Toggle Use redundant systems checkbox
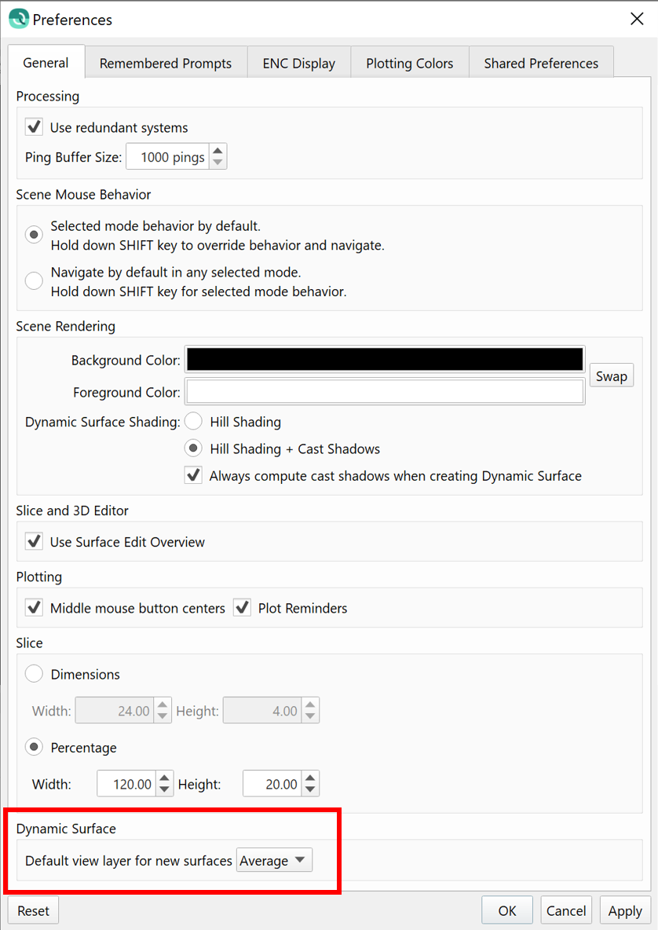Image resolution: width=658 pixels, height=930 pixels. 35,127
